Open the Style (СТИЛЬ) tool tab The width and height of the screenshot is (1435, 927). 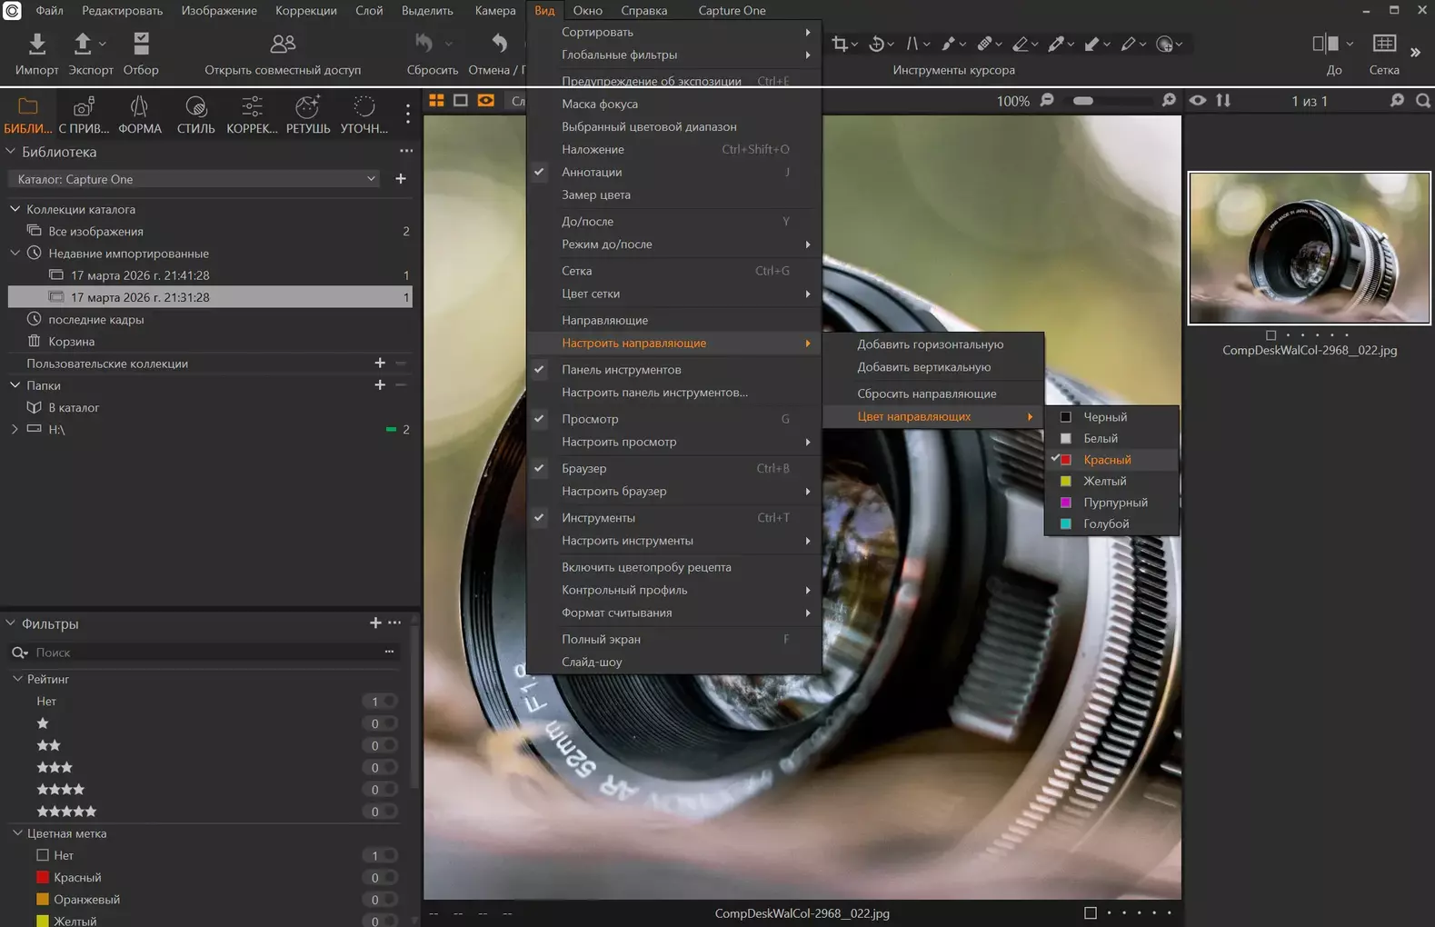coord(195,115)
